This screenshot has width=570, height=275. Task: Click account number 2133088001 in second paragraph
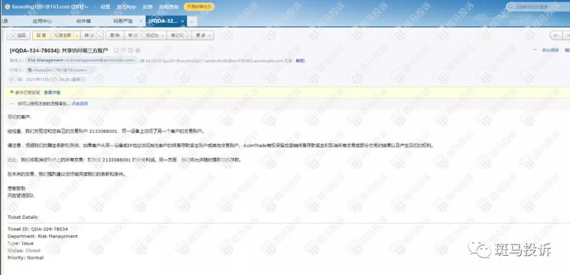tap(104, 131)
